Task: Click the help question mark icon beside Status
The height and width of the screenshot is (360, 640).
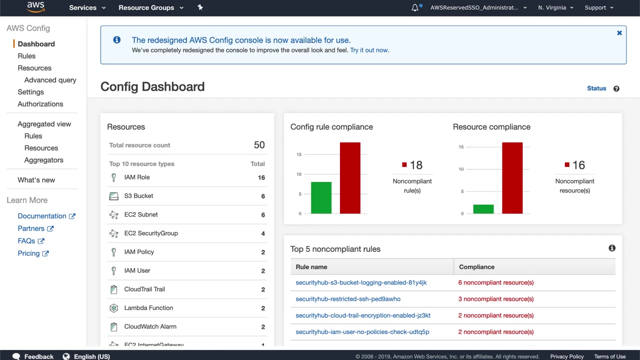Action: pyautogui.click(x=616, y=88)
